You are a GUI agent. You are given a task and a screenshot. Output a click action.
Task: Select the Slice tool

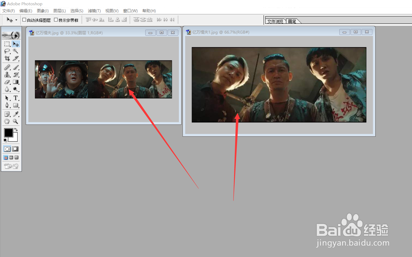16,58
